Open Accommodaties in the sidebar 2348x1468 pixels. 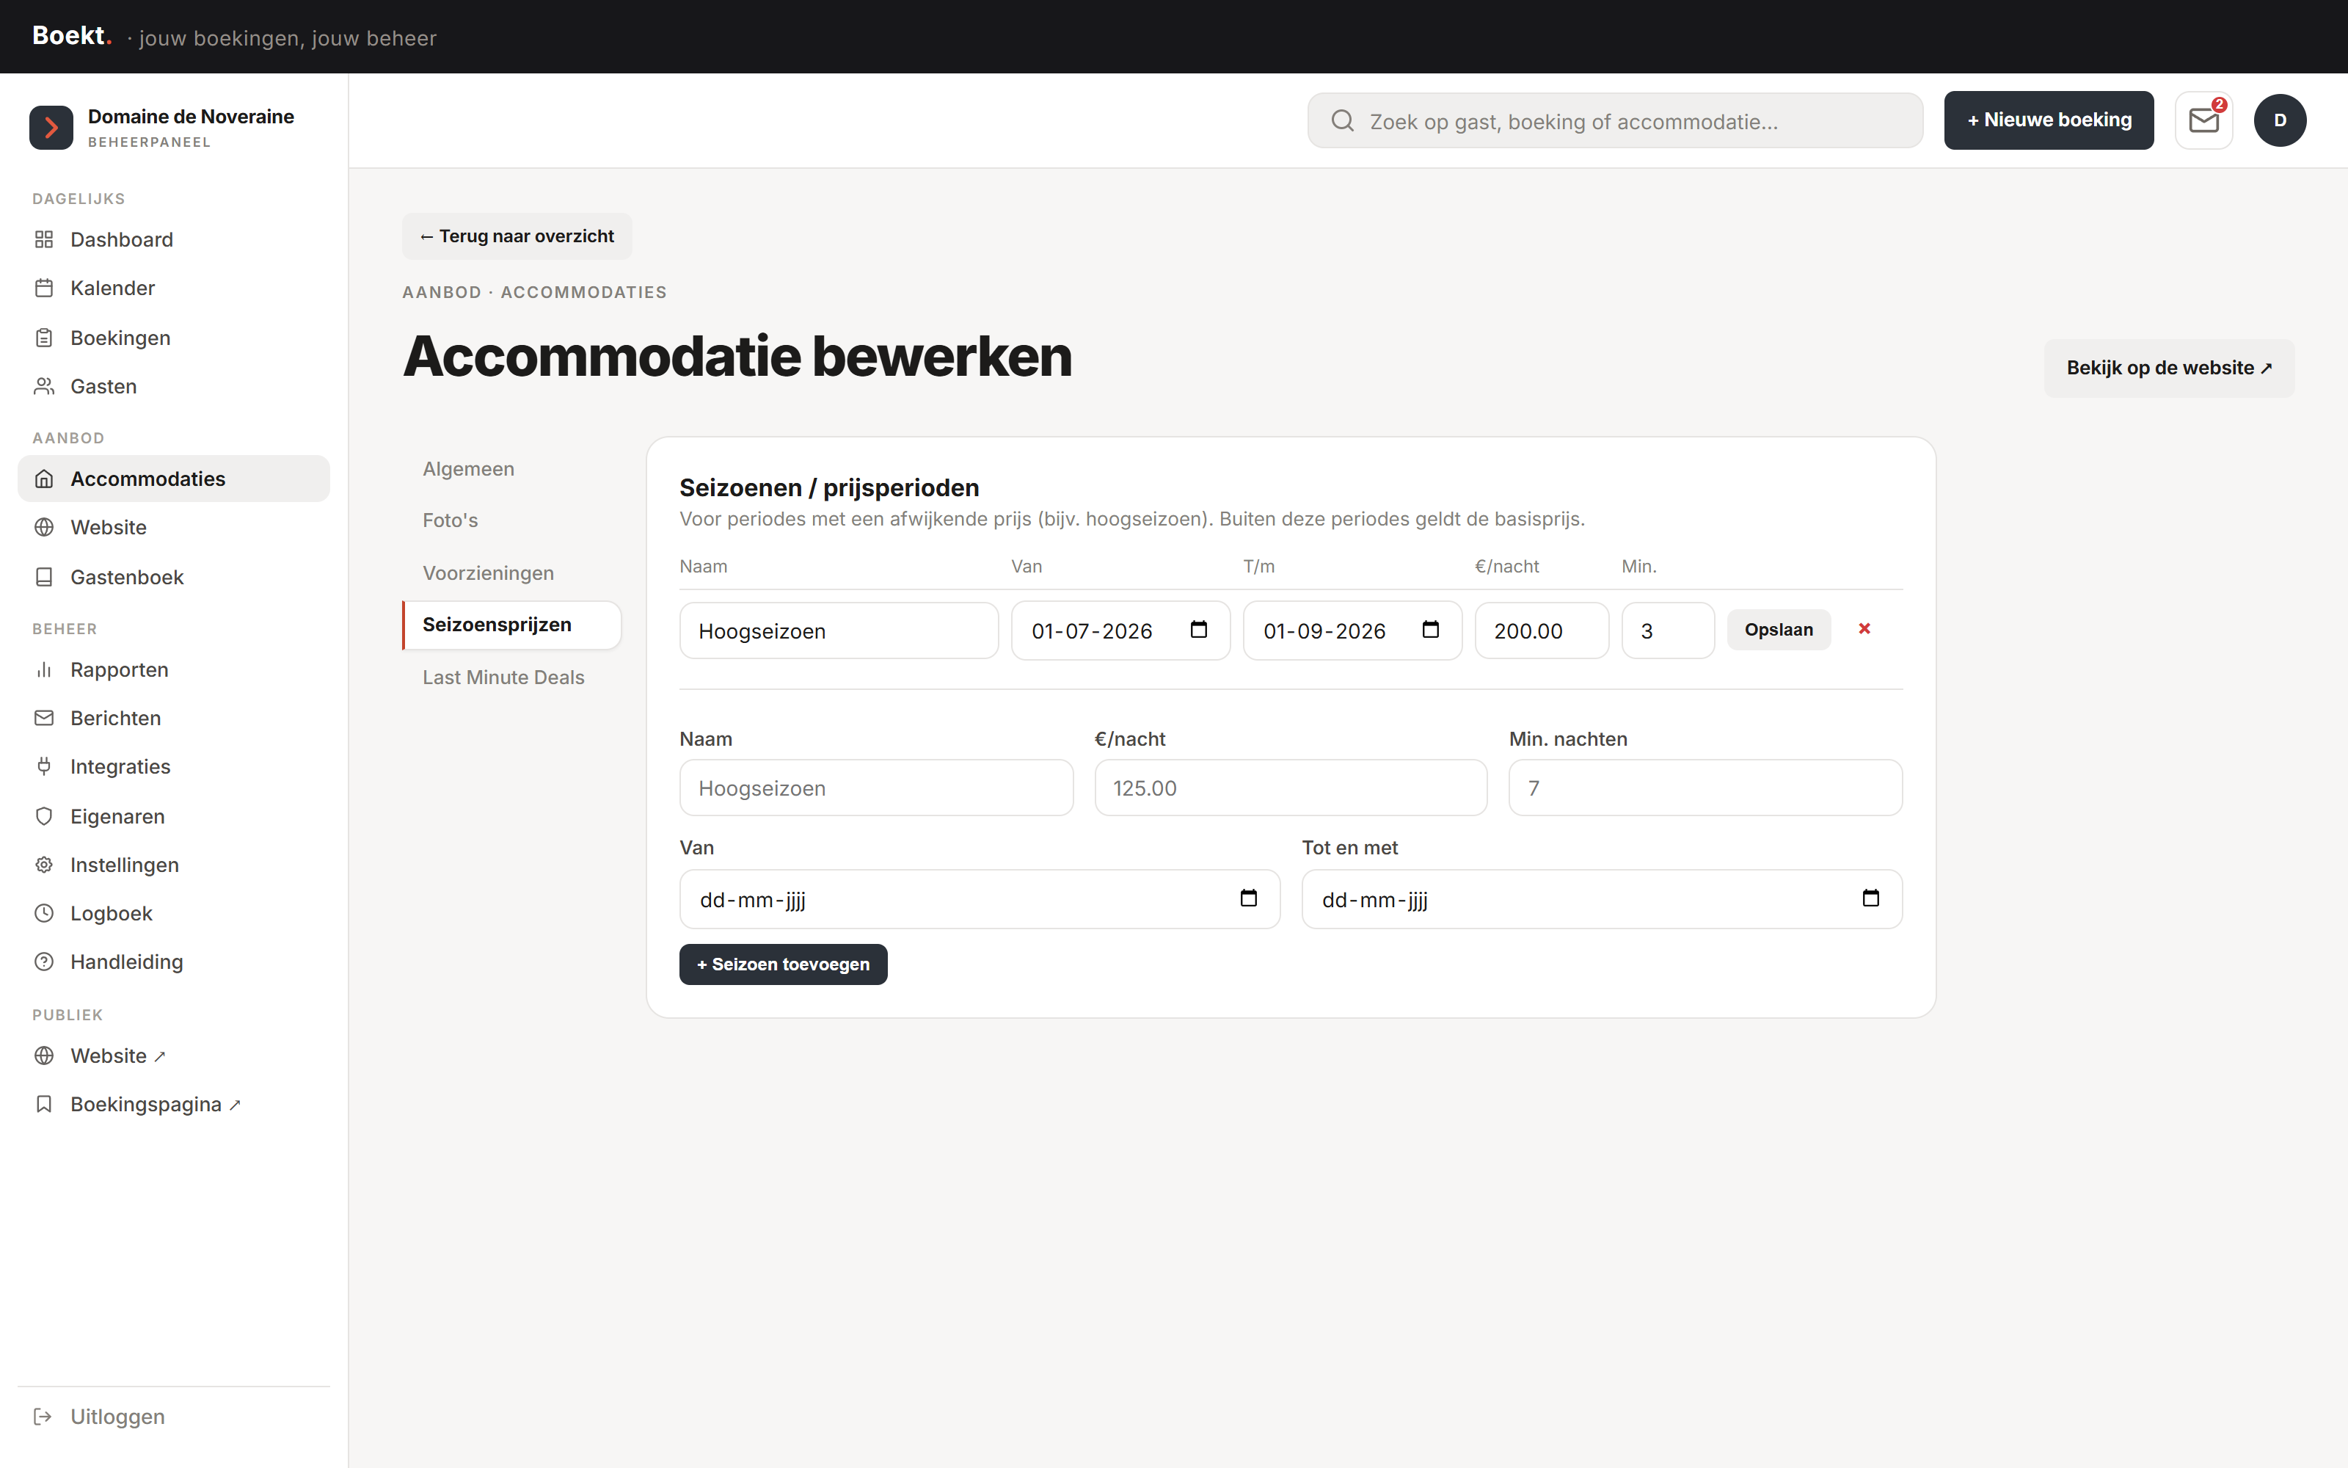point(174,479)
